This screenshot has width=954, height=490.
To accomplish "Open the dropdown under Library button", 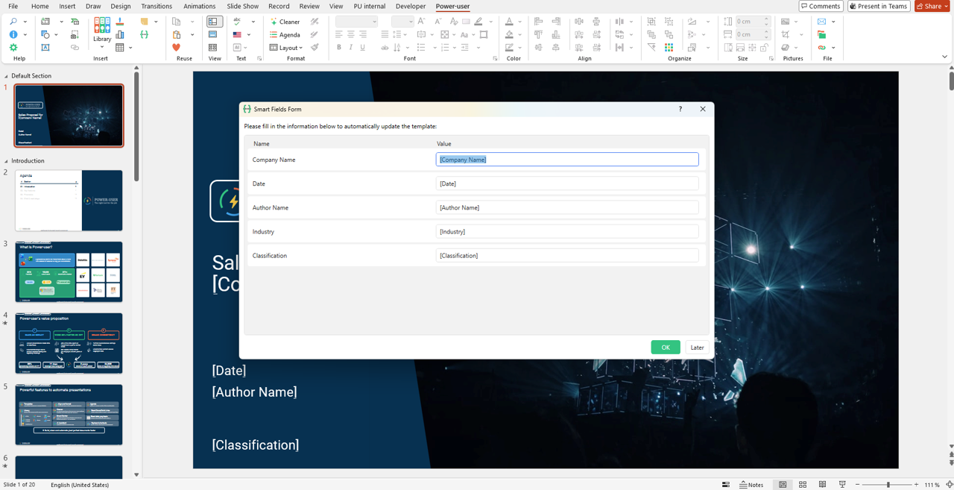I will [x=102, y=47].
